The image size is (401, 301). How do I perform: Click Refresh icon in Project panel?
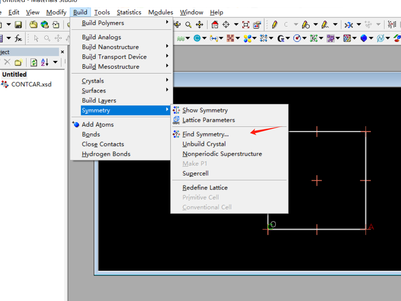(x=34, y=62)
